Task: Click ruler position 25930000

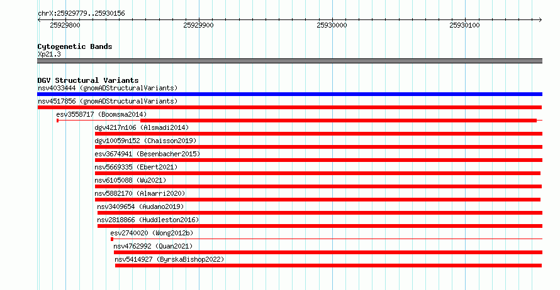Action: pos(332,25)
